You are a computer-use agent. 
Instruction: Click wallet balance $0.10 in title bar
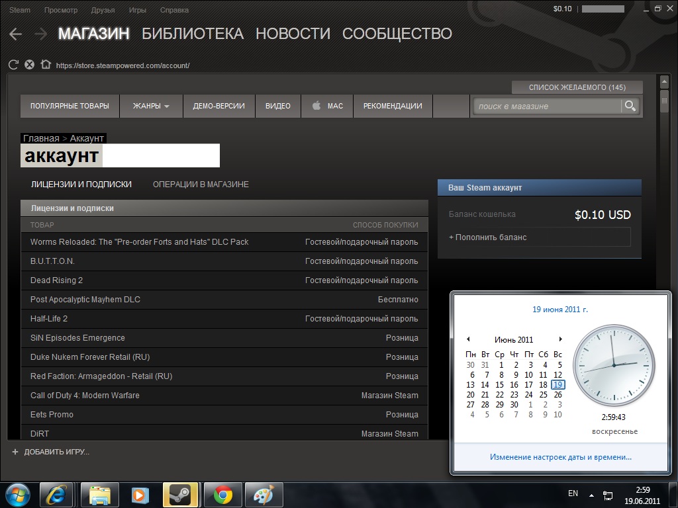[x=562, y=9]
